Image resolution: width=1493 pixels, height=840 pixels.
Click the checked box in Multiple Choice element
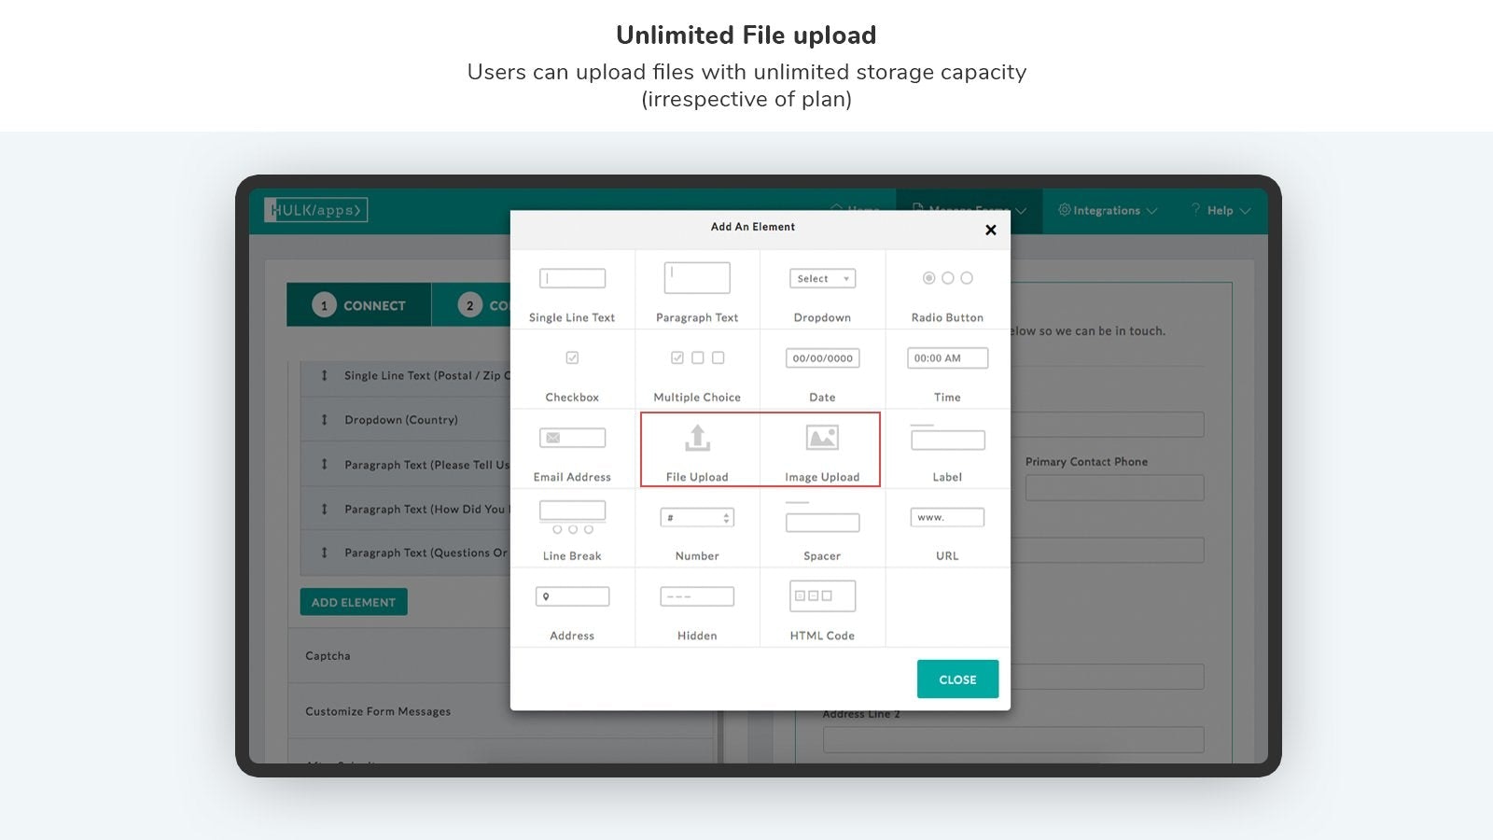(x=677, y=357)
